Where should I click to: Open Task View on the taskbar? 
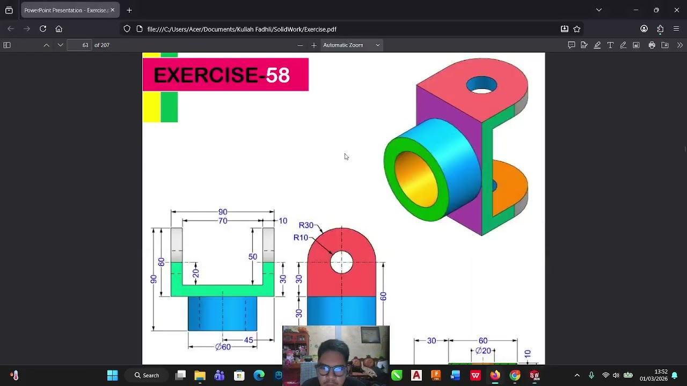(x=181, y=375)
